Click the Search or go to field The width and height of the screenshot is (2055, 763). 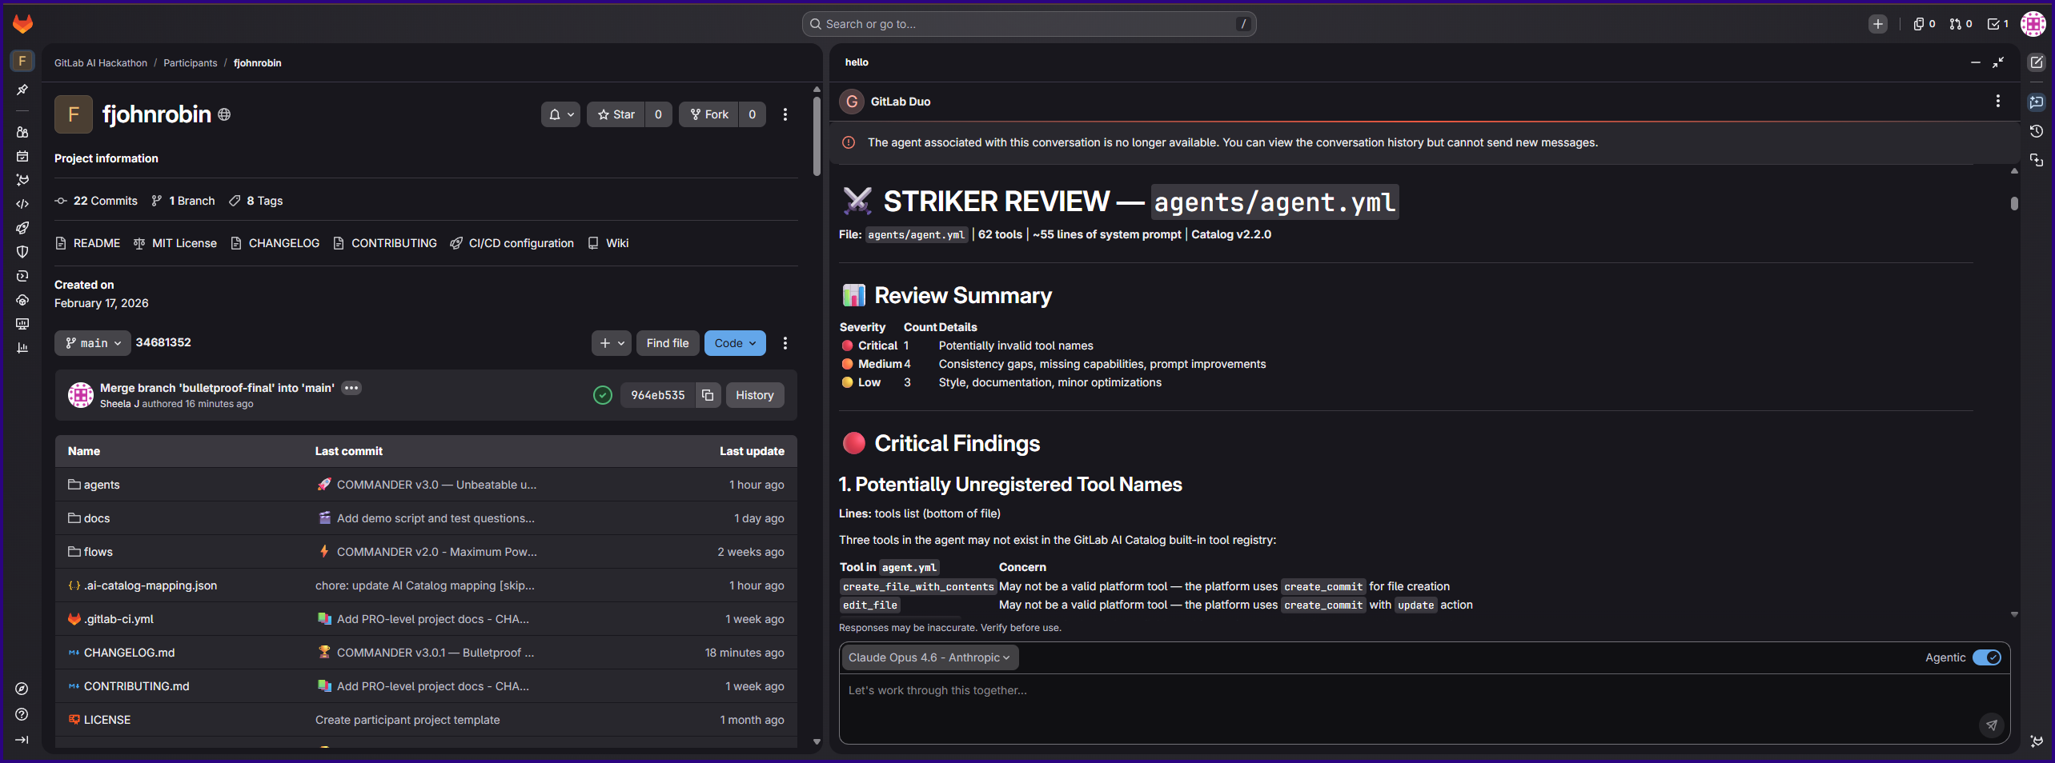pos(1029,24)
